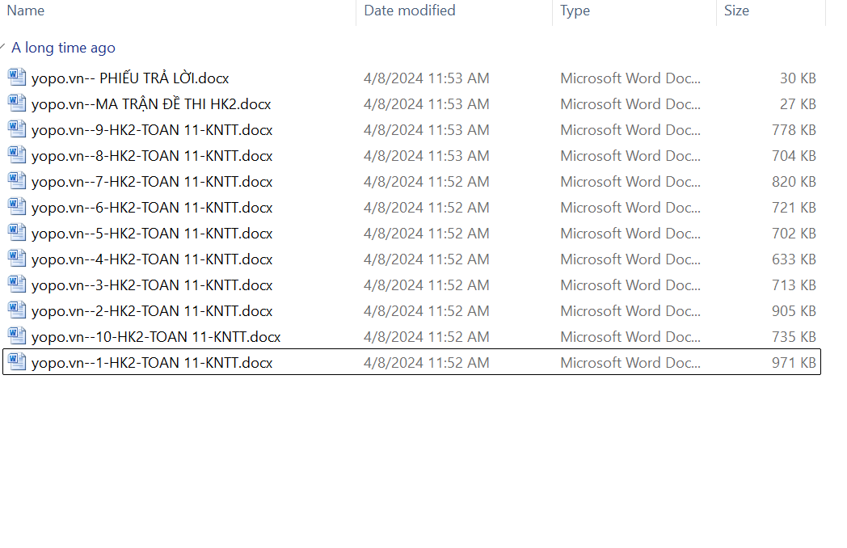Sort files by the Type column header

pyautogui.click(x=575, y=11)
